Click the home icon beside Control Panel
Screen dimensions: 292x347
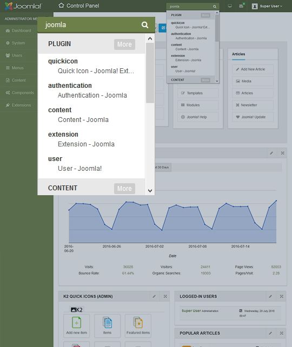point(61,5)
